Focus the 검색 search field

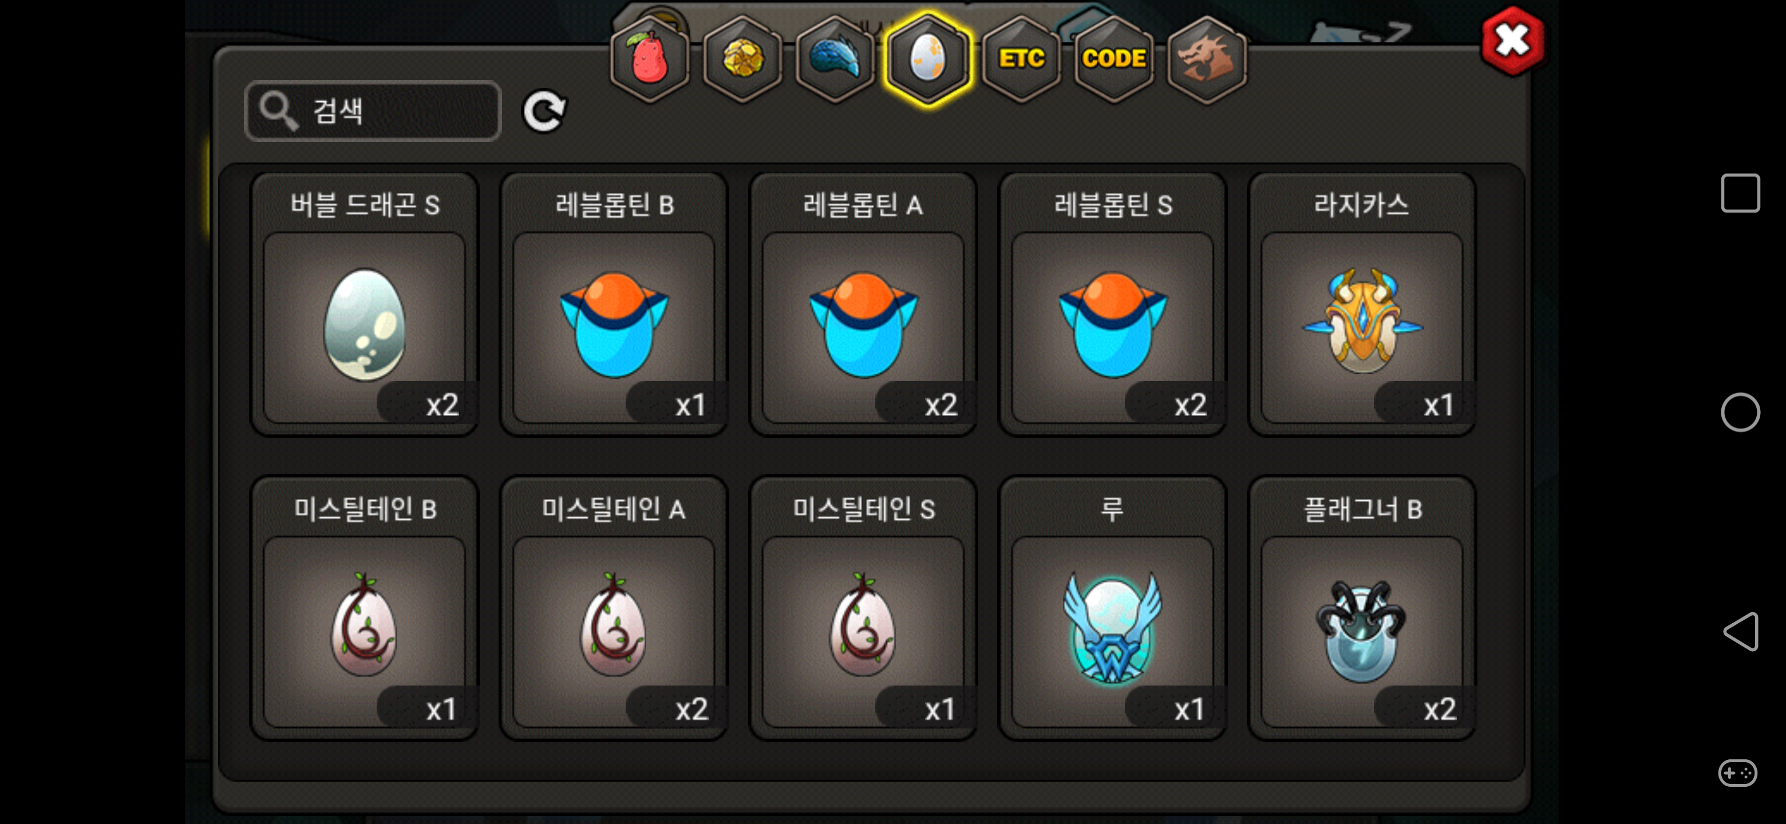[x=373, y=111]
